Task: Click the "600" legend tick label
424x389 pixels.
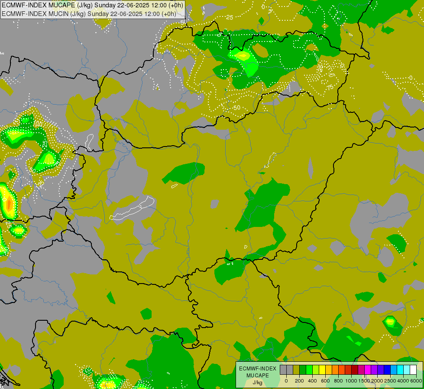Action: (x=326, y=381)
